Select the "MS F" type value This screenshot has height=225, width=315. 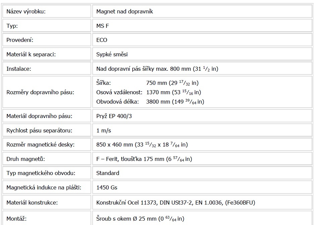103,26
